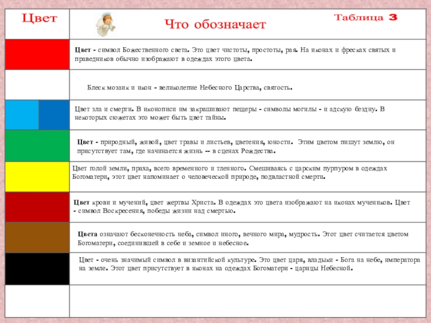Choose the black color cell
Screen dimensions: 431x323
click(37, 269)
